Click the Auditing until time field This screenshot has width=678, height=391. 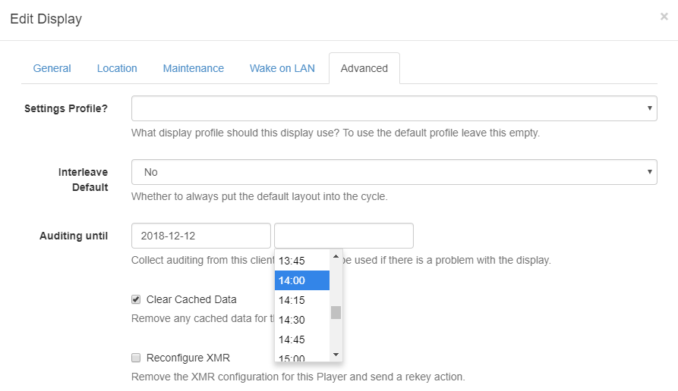(343, 236)
